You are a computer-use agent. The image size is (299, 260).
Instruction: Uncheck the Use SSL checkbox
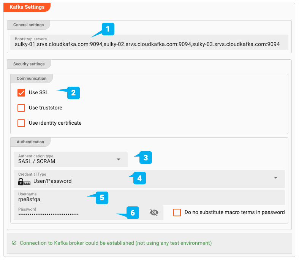coord(21,93)
